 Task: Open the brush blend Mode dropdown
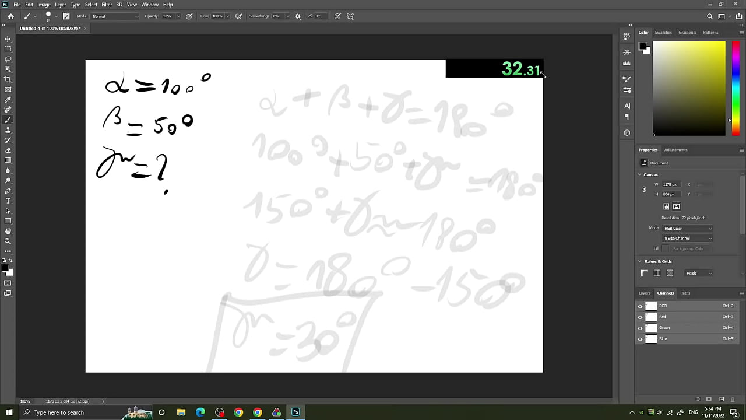(x=115, y=16)
